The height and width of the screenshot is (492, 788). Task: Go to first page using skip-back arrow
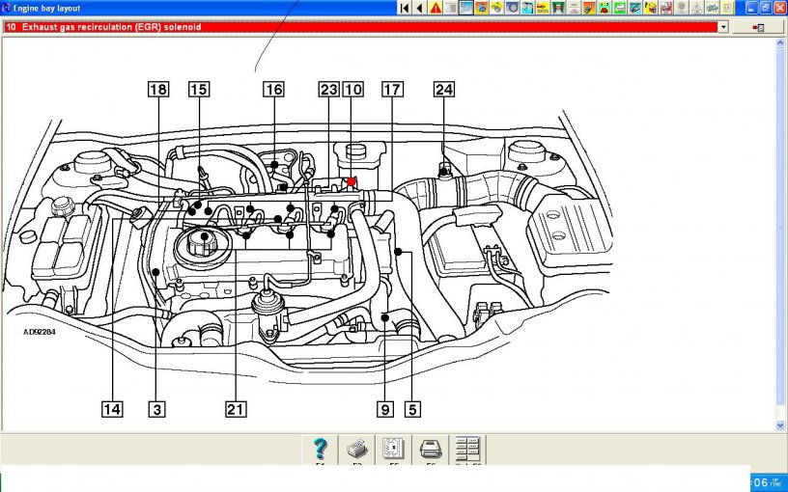coord(405,8)
